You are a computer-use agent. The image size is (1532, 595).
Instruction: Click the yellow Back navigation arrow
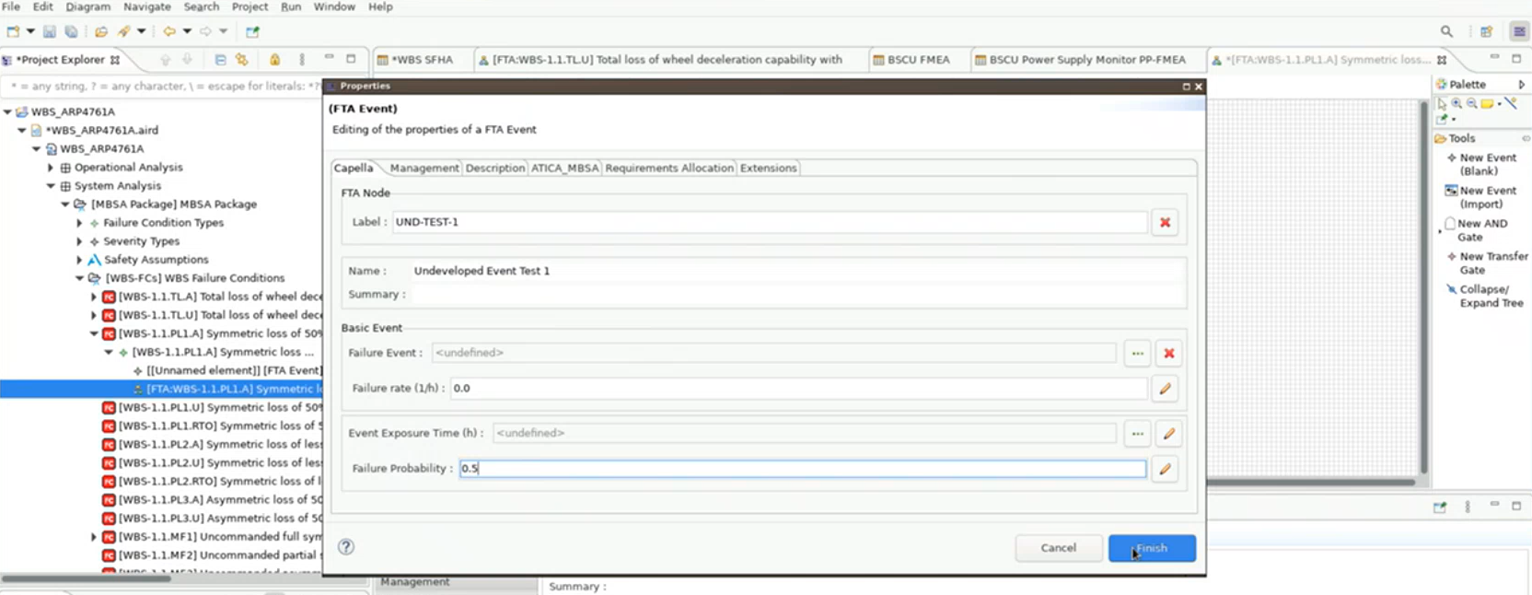(169, 31)
